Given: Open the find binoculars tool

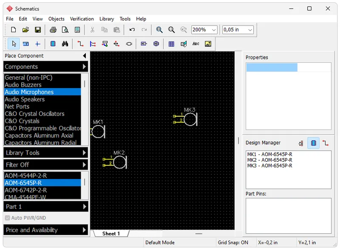Looking at the screenshot, I should (65, 44).
